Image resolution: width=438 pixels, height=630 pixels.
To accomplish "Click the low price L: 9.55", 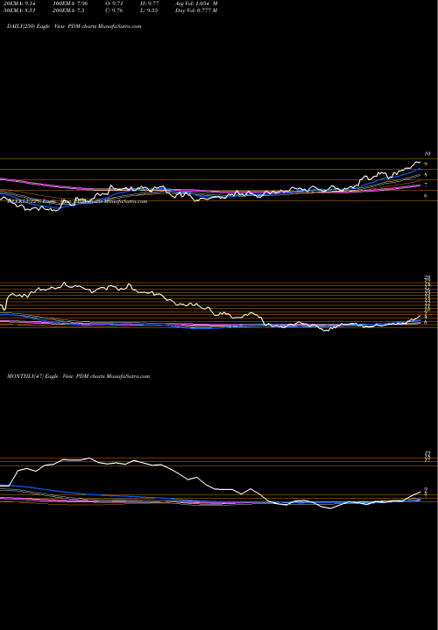I will tap(151, 10).
